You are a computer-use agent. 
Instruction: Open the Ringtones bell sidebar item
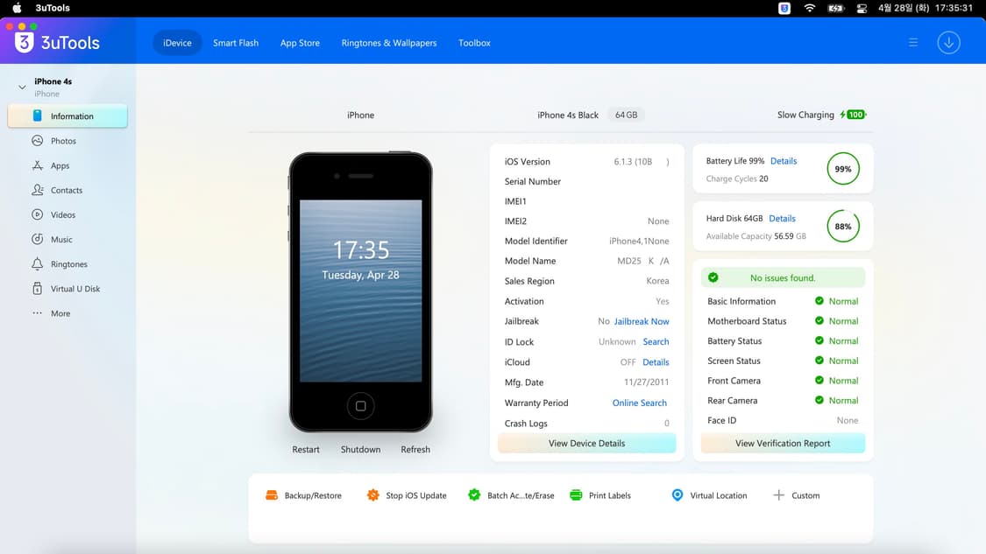click(68, 264)
